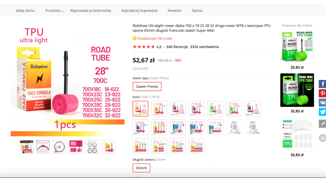Switch to the Nowości section
326x178 pixels.
(174, 10)
